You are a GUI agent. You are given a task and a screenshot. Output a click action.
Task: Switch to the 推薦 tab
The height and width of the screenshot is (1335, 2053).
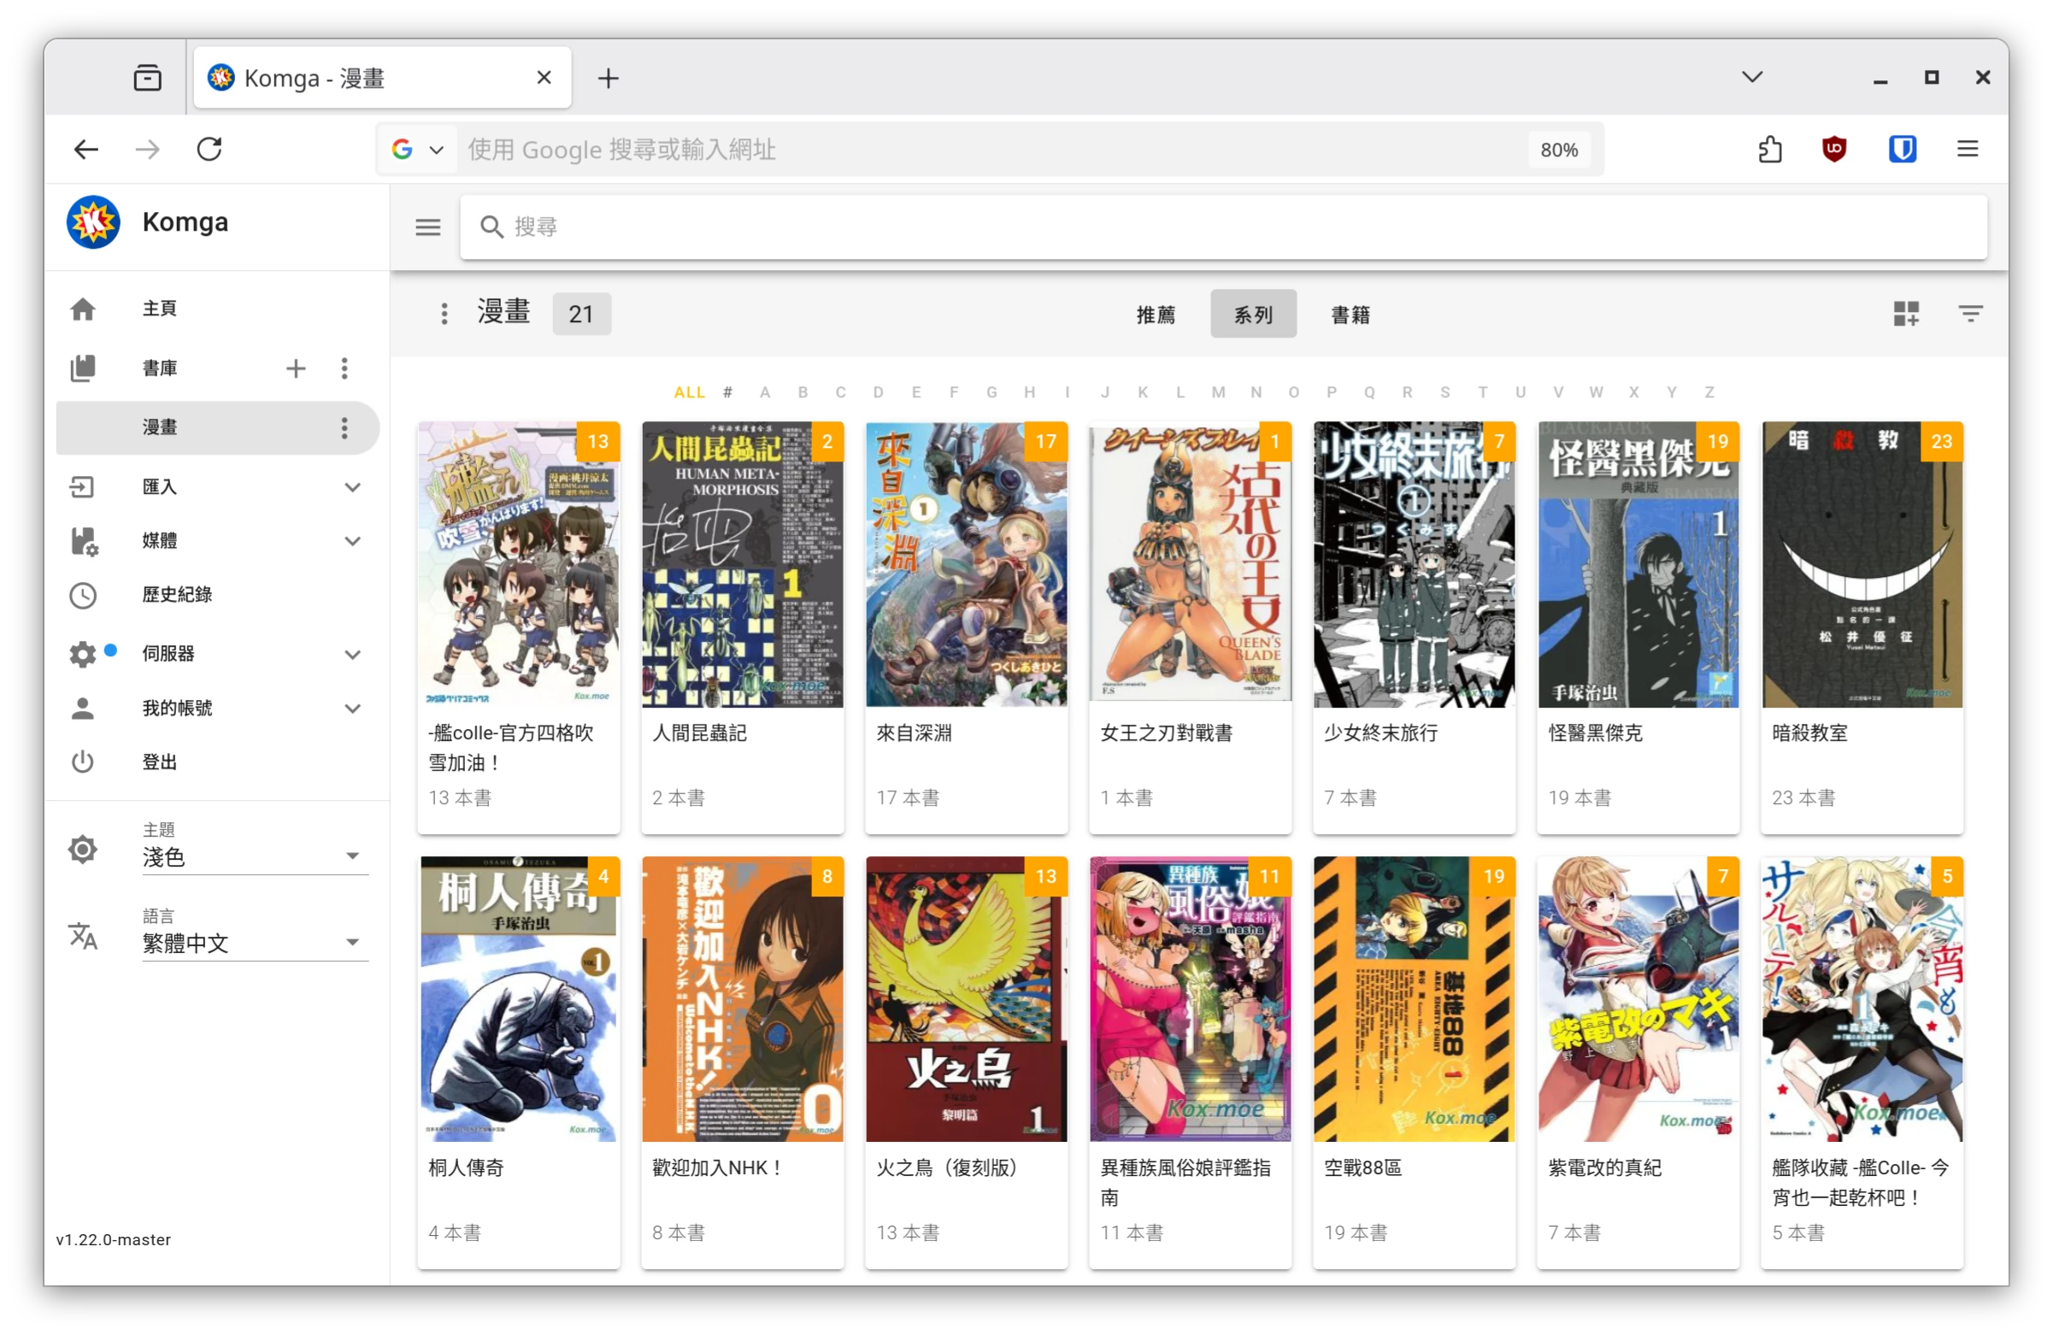coord(1155,315)
